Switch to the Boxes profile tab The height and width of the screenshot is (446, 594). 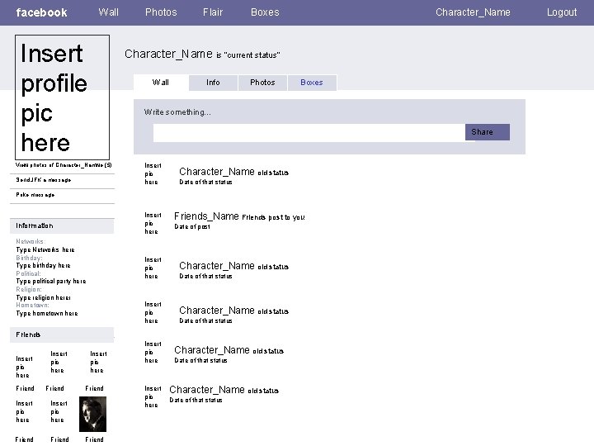tap(312, 83)
